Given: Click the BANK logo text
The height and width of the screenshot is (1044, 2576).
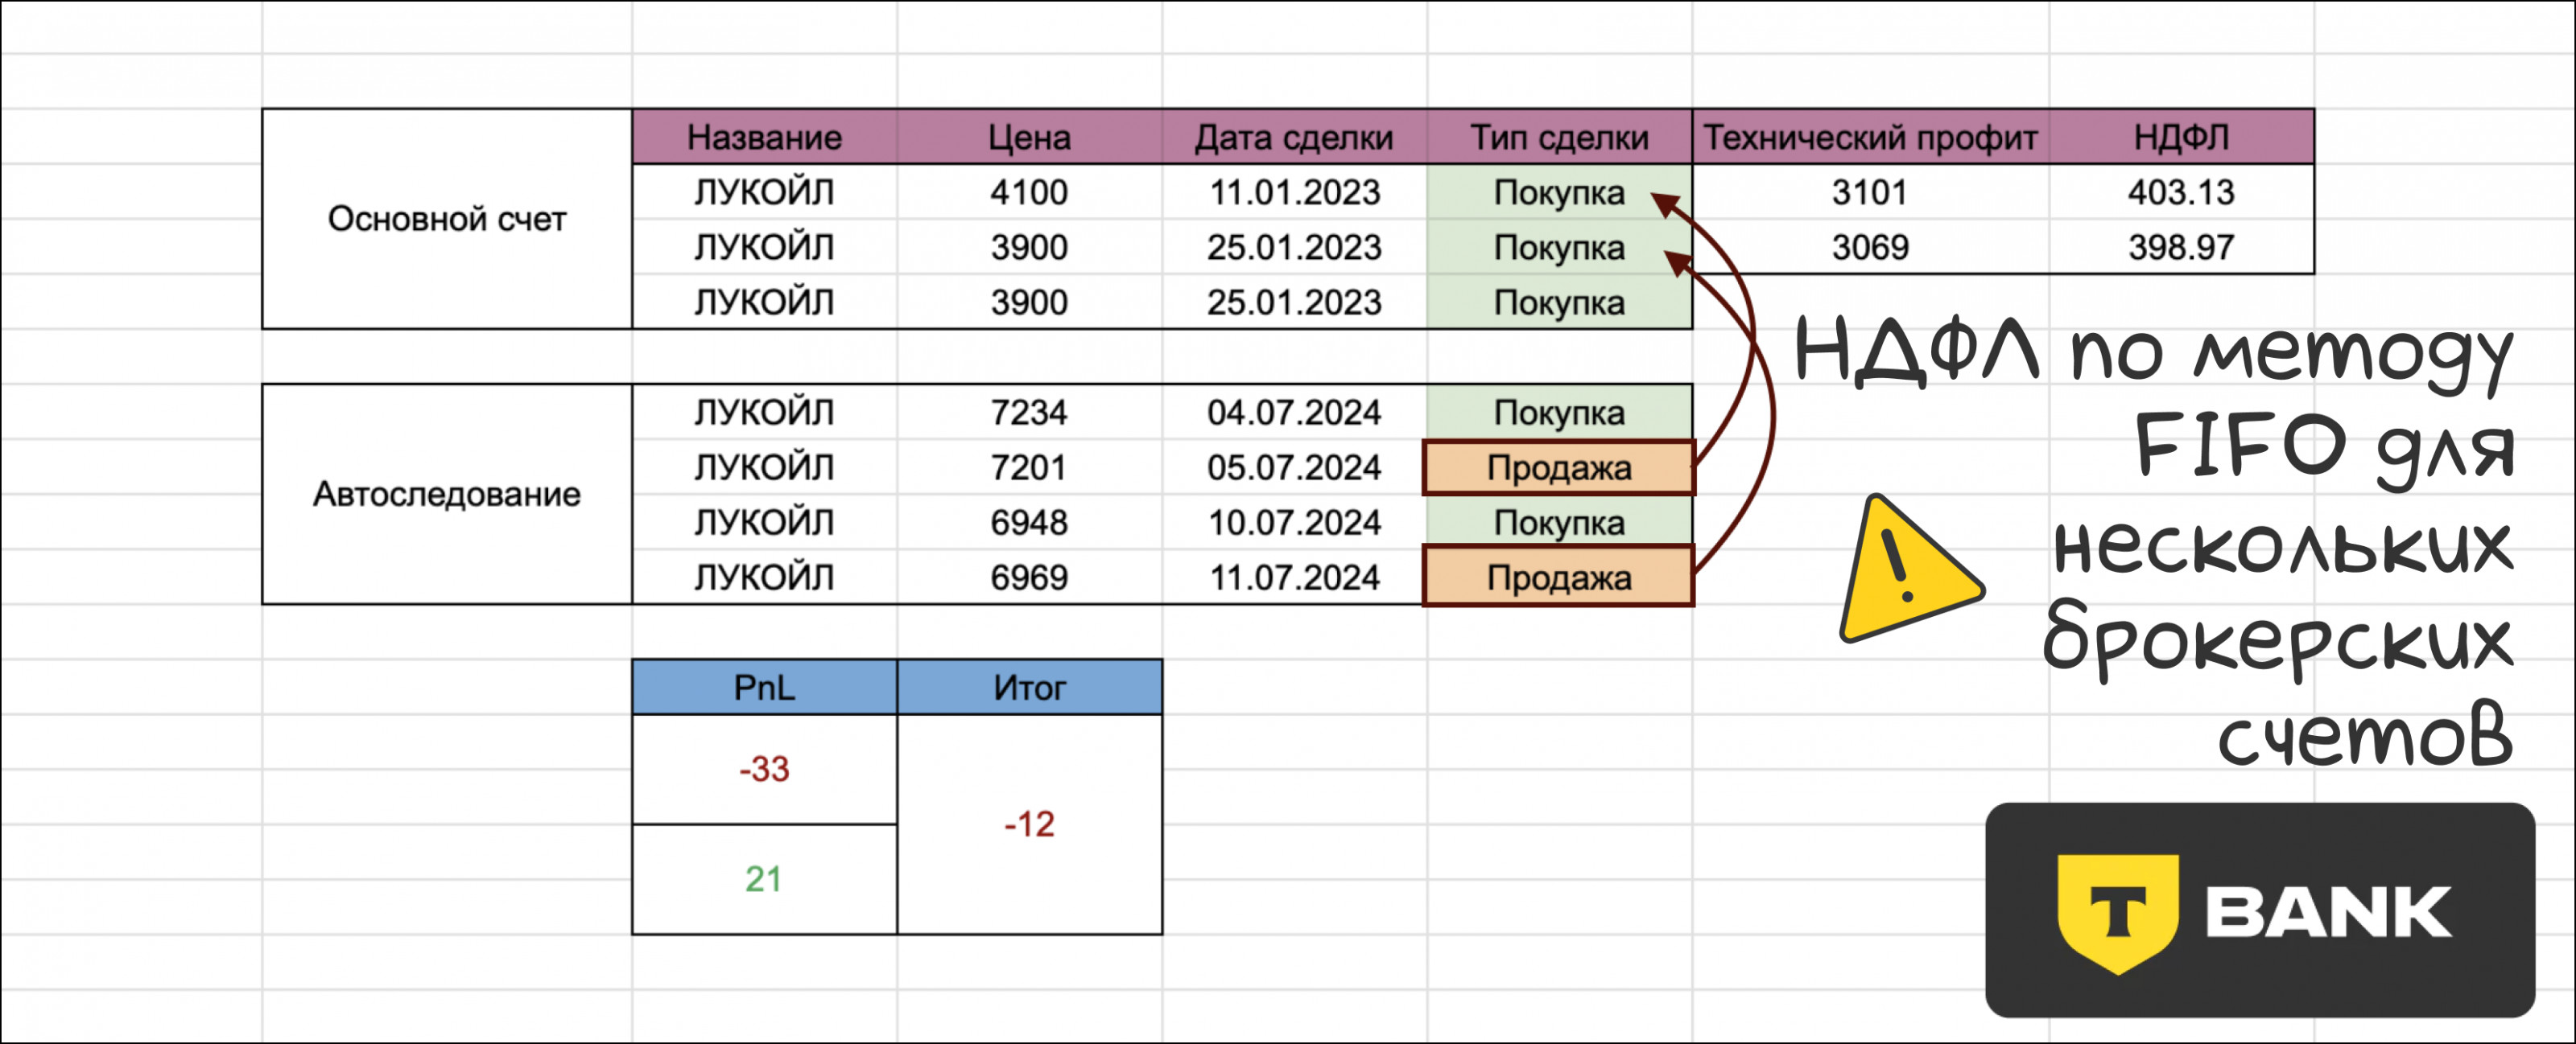Looking at the screenshot, I should 2328,912.
